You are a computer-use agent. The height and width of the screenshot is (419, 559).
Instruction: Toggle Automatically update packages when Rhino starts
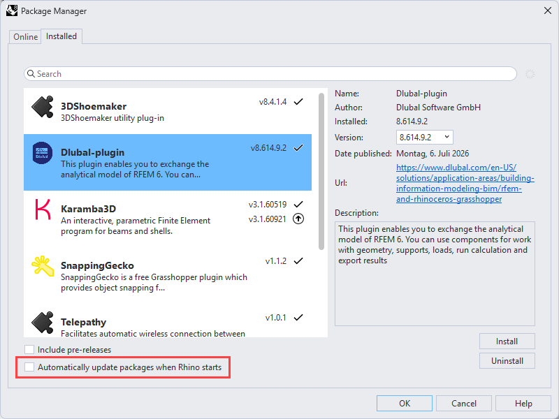29,367
